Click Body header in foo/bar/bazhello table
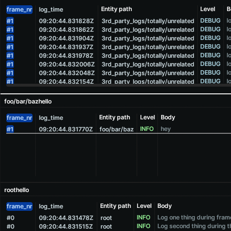 [x=168, y=117]
